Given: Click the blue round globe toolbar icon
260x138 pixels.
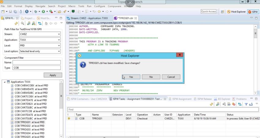Looking at the screenshot, I should (x=27, y=12).
